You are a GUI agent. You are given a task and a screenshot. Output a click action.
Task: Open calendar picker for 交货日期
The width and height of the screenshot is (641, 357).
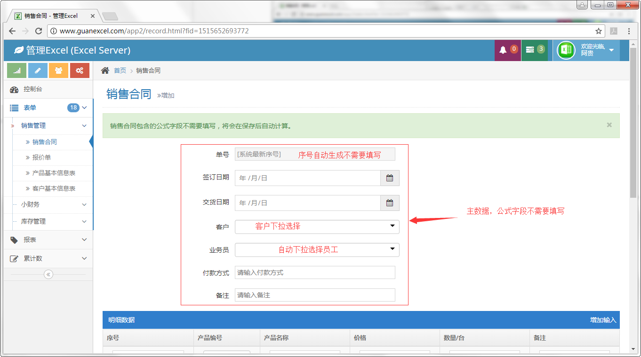click(390, 203)
